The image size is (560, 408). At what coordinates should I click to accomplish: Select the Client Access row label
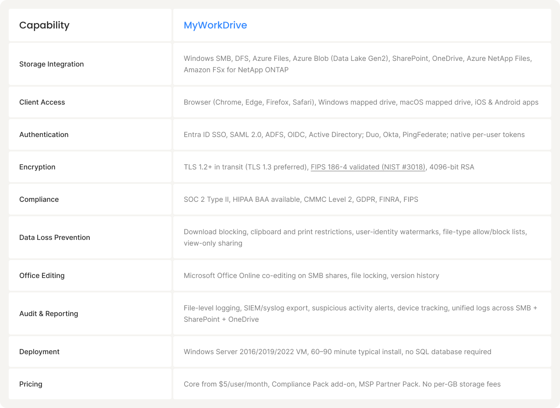click(x=42, y=102)
